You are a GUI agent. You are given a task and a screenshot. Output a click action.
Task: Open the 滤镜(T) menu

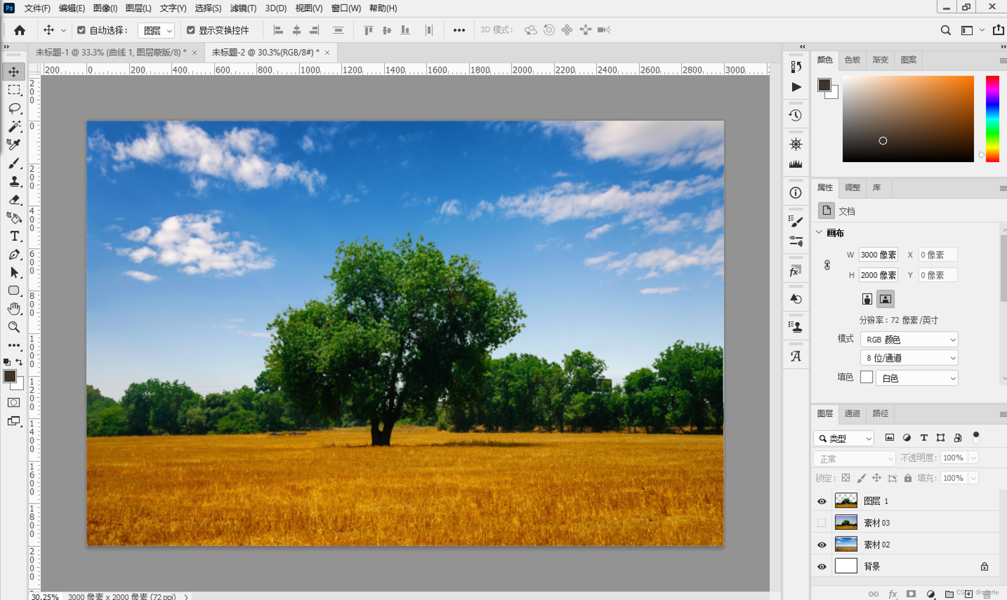243,8
